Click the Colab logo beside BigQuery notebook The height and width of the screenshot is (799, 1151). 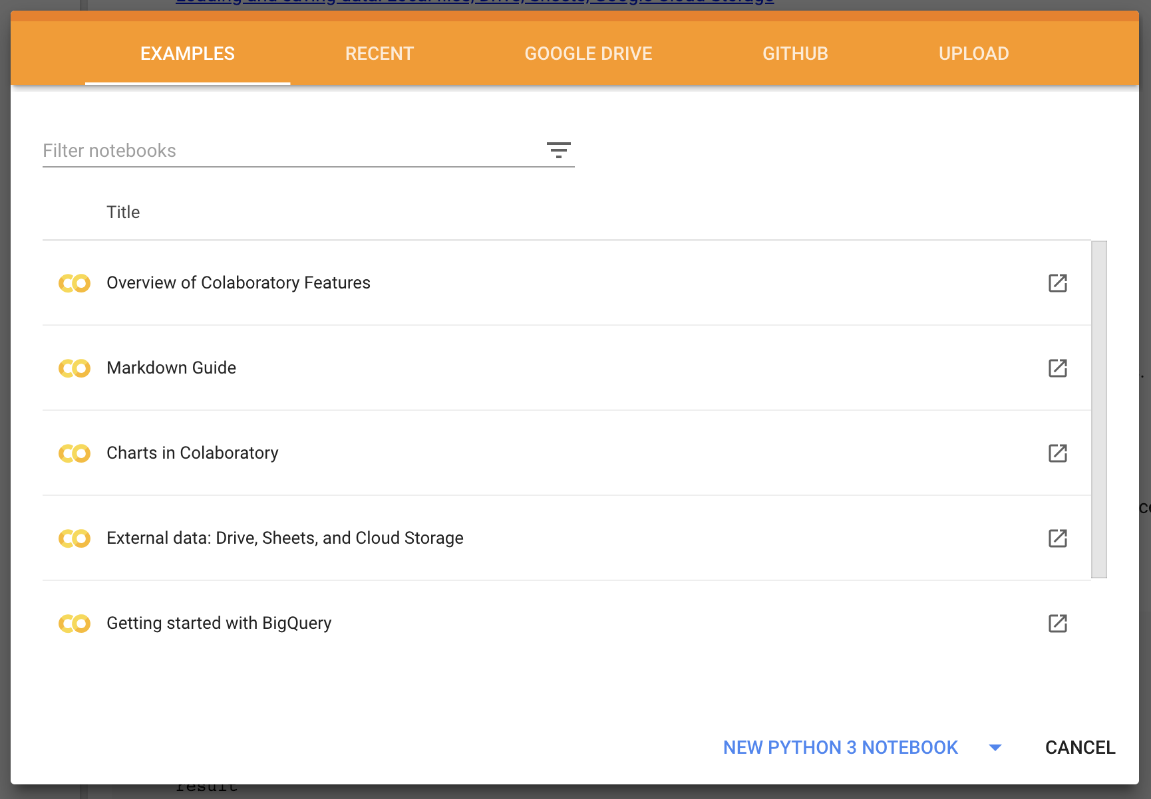click(74, 623)
